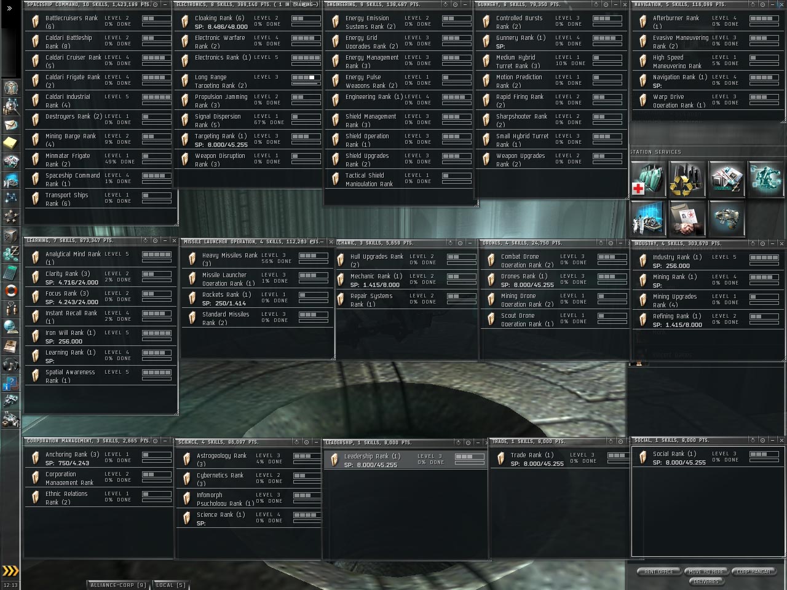Open the cards and papers station service
Screen dimensions: 787x590
(x=727, y=179)
